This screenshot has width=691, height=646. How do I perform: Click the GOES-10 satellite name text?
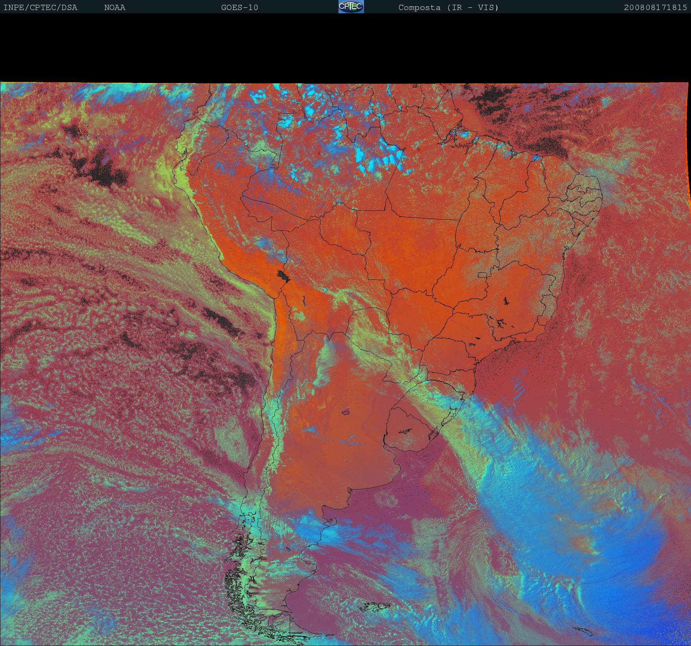click(239, 7)
